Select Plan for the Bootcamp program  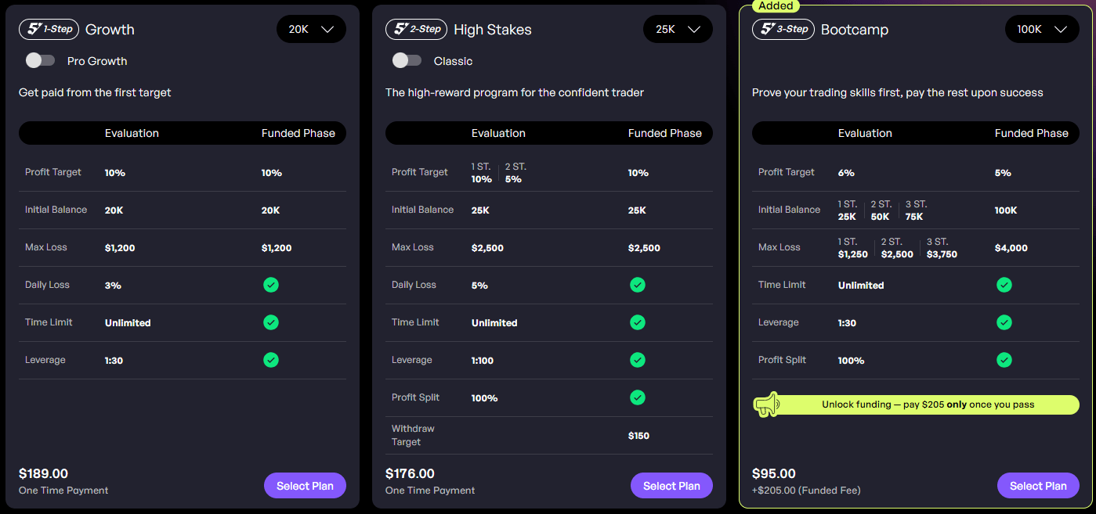(x=1038, y=486)
